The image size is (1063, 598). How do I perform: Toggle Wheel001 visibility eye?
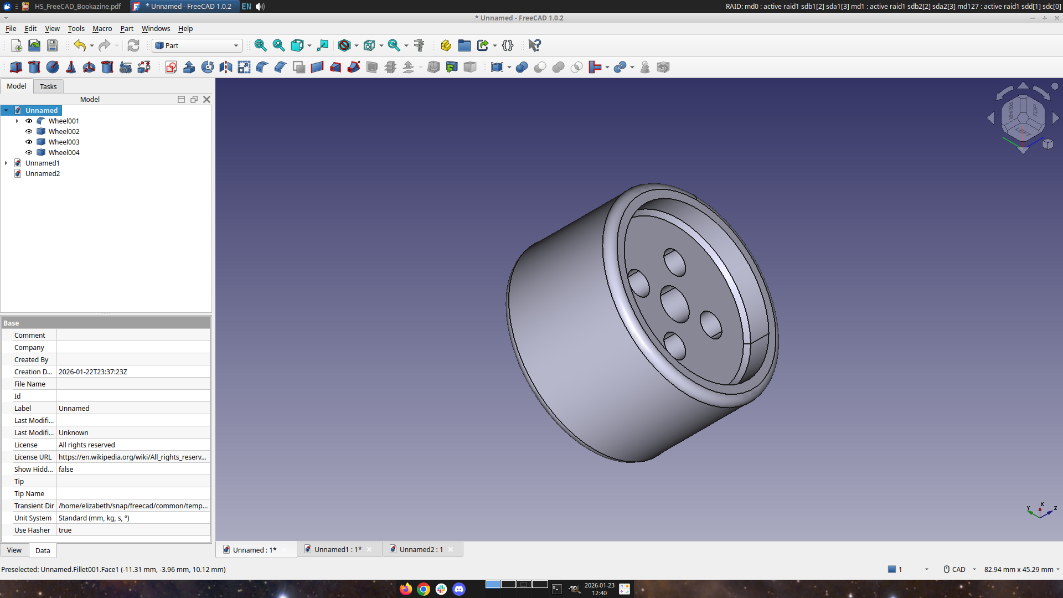pyautogui.click(x=29, y=121)
